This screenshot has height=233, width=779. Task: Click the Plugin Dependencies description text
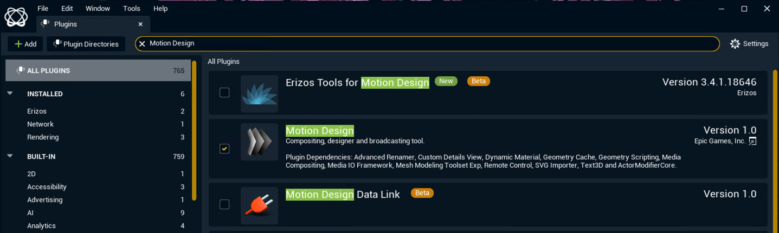[x=483, y=161]
